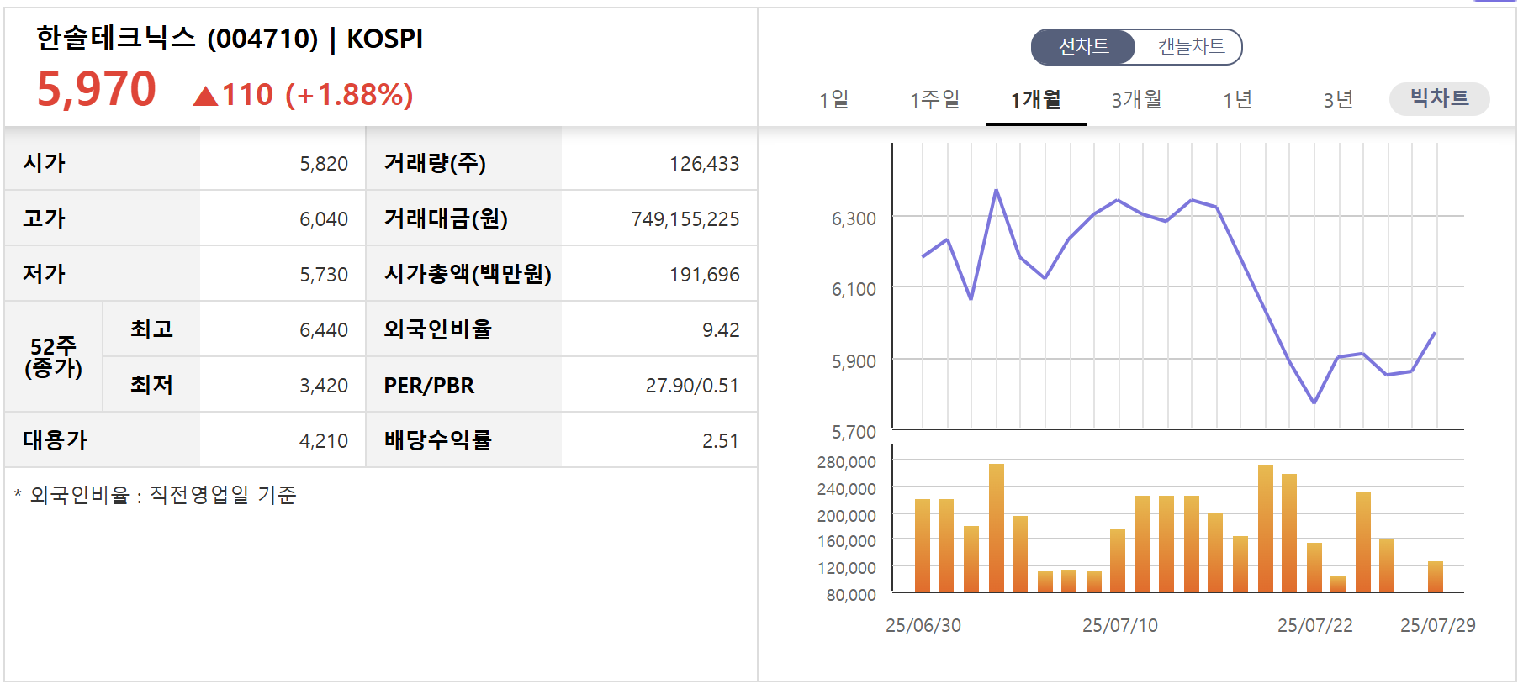Click the 외국인비율 label

pyautogui.click(x=437, y=329)
